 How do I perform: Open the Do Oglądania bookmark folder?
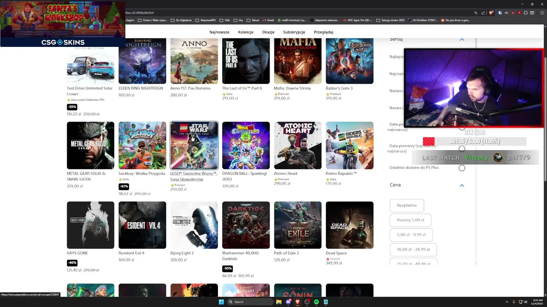coord(181,20)
